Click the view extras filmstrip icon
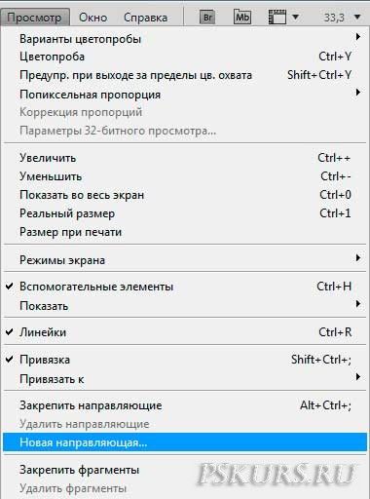370x499 pixels. pyautogui.click(x=277, y=17)
